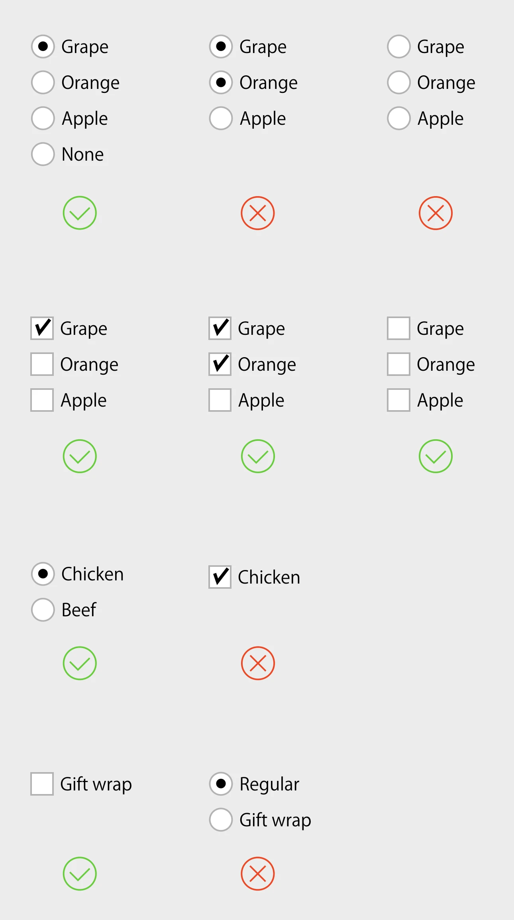The width and height of the screenshot is (514, 920).
Task: Select Orange in the four-option radio group
Action: [43, 82]
